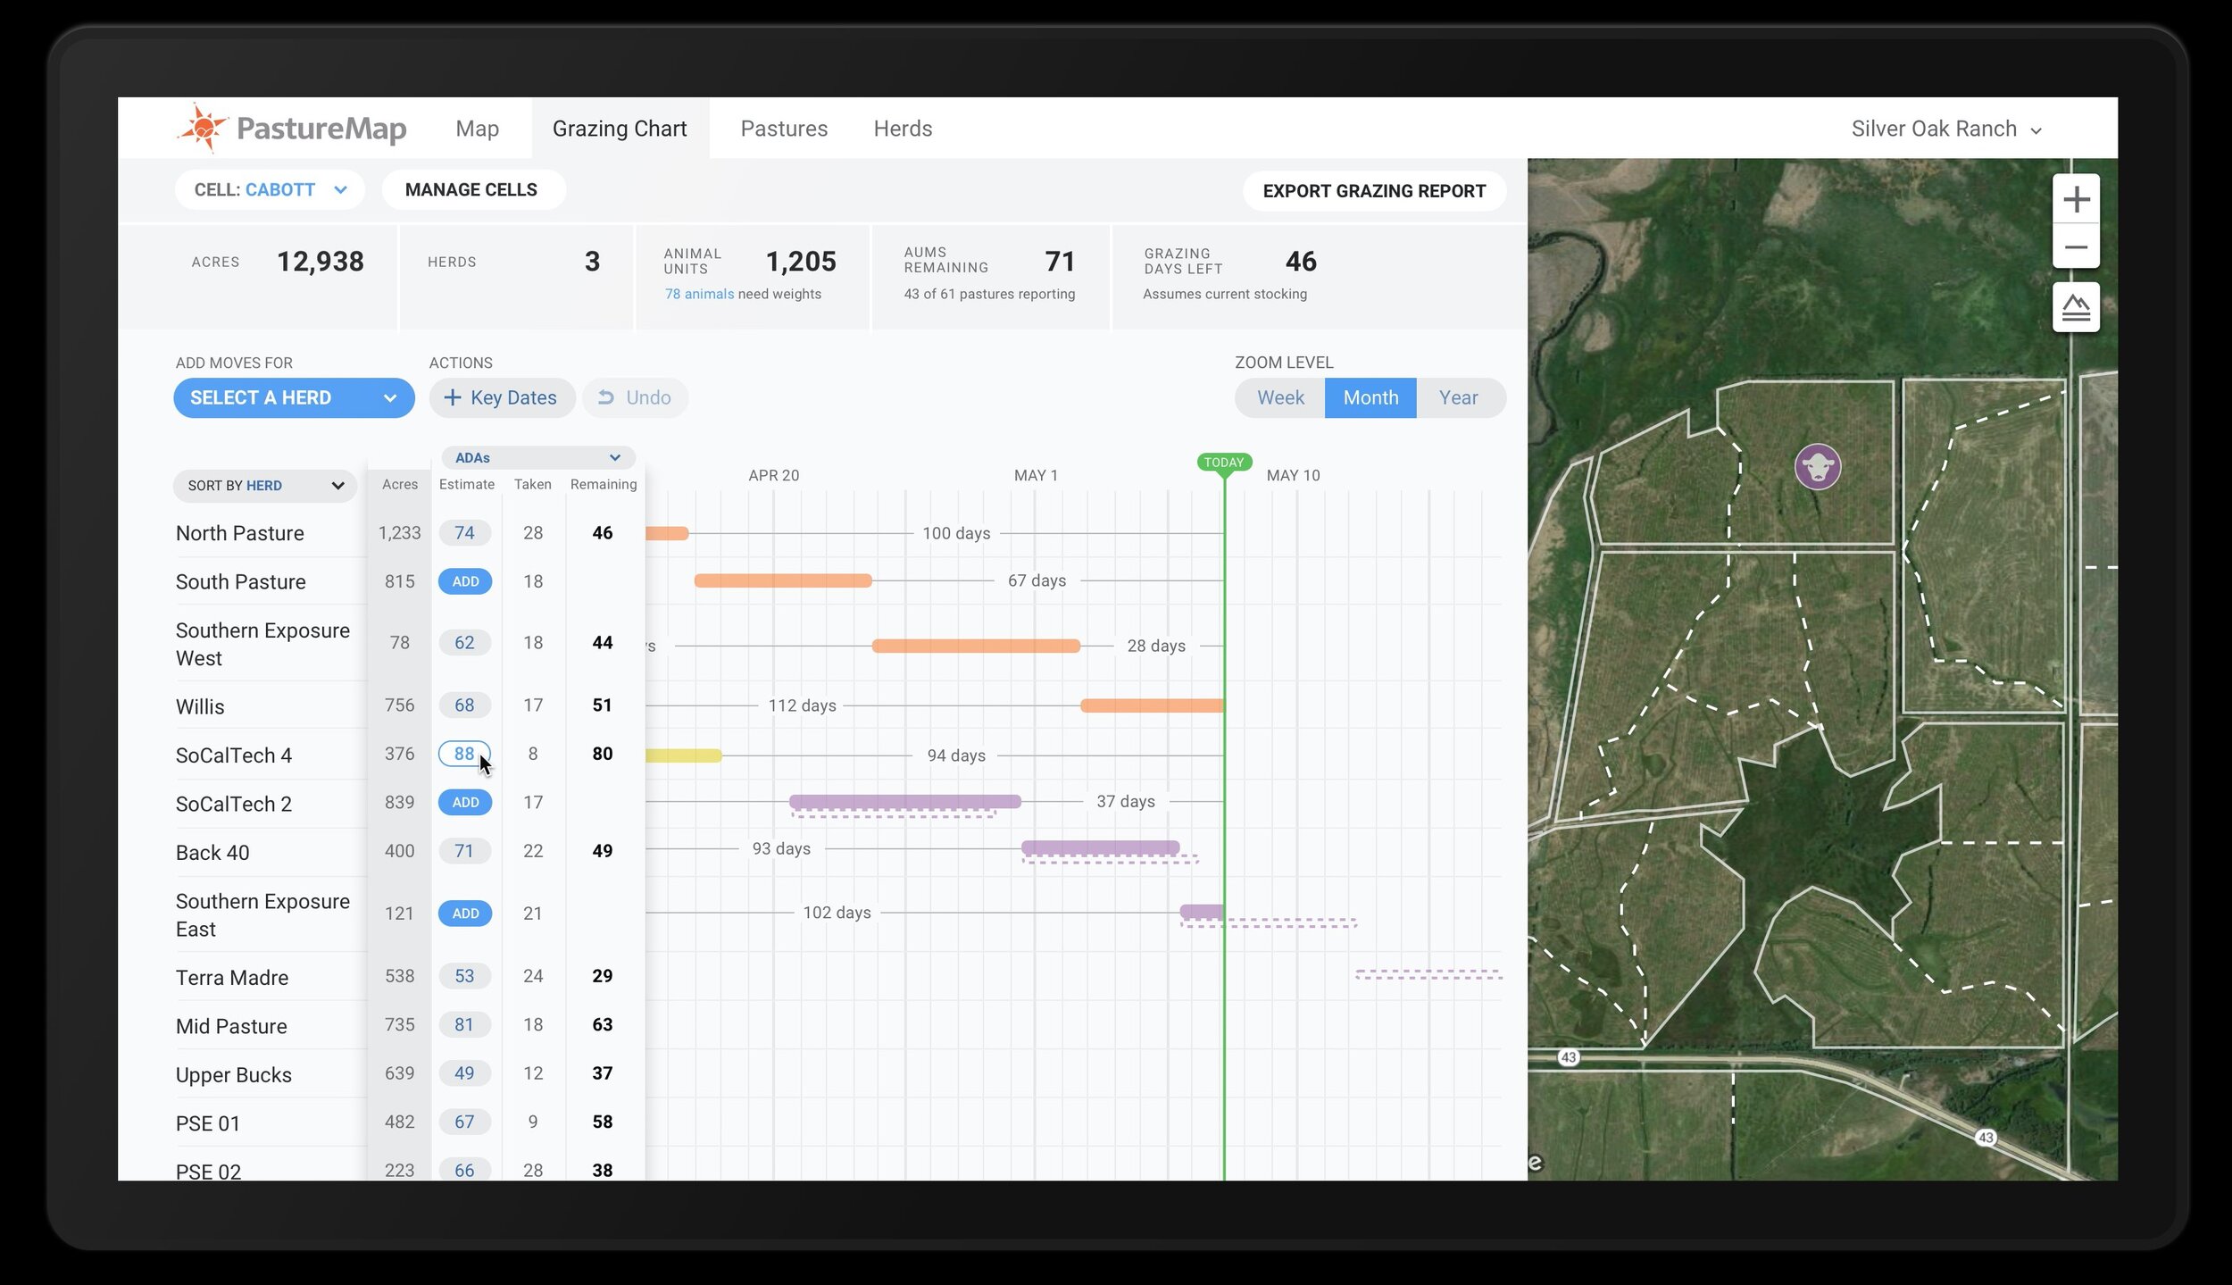2232x1285 pixels.
Task: Switch zoom level to Week
Action: pos(1280,397)
